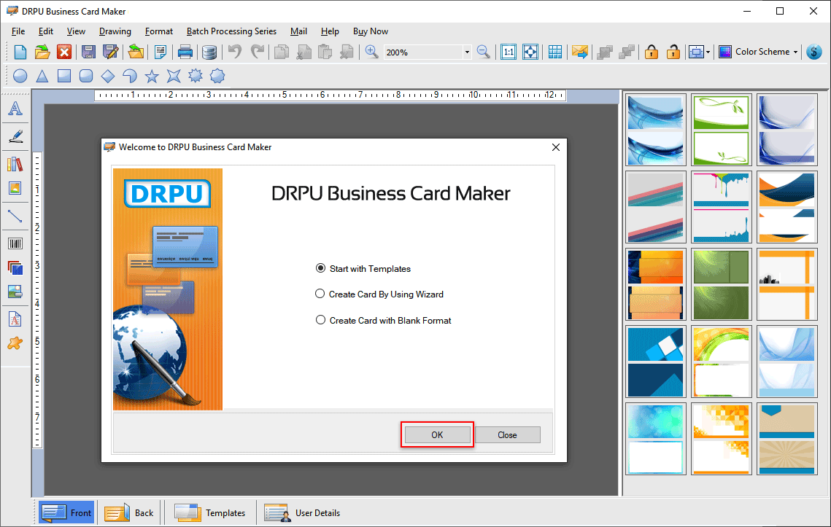831x527 pixels.
Task: Select the Triangle shape tool
Action: pos(42,77)
